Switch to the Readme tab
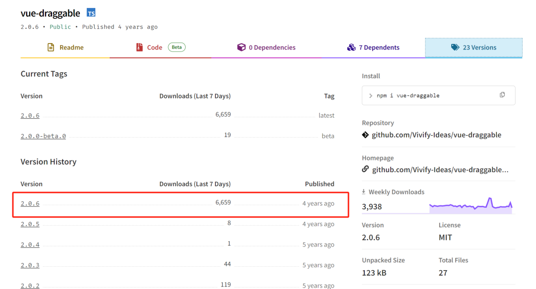 point(71,48)
